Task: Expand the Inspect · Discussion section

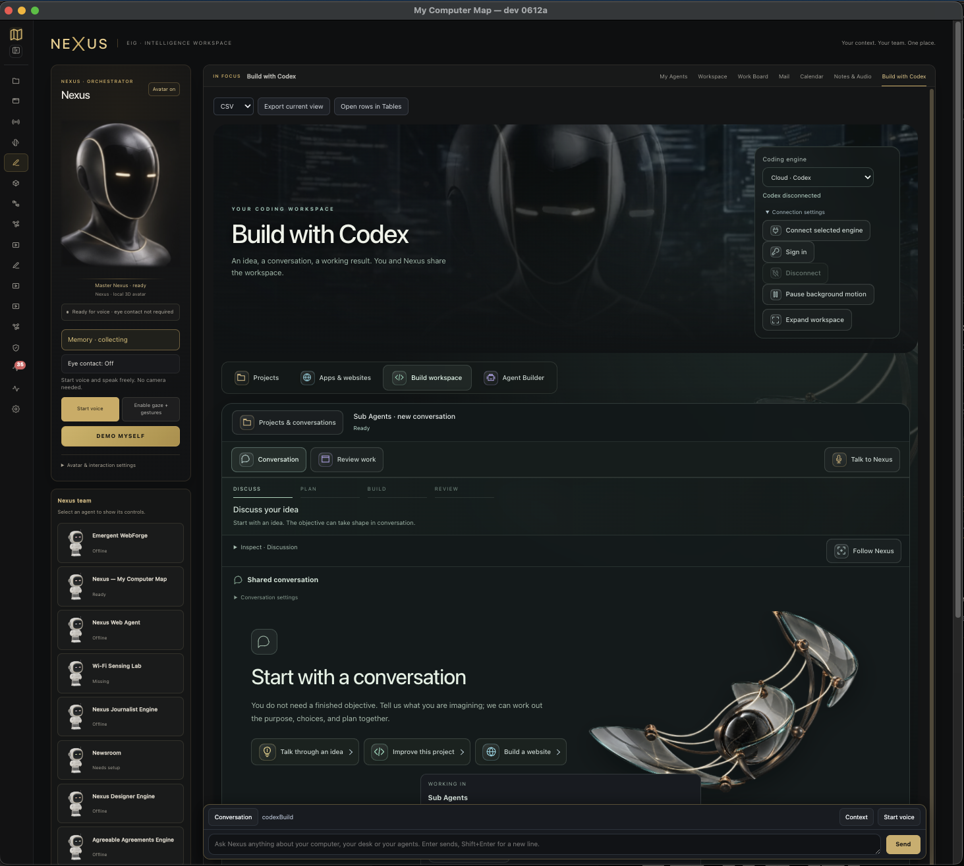Action: 266,547
